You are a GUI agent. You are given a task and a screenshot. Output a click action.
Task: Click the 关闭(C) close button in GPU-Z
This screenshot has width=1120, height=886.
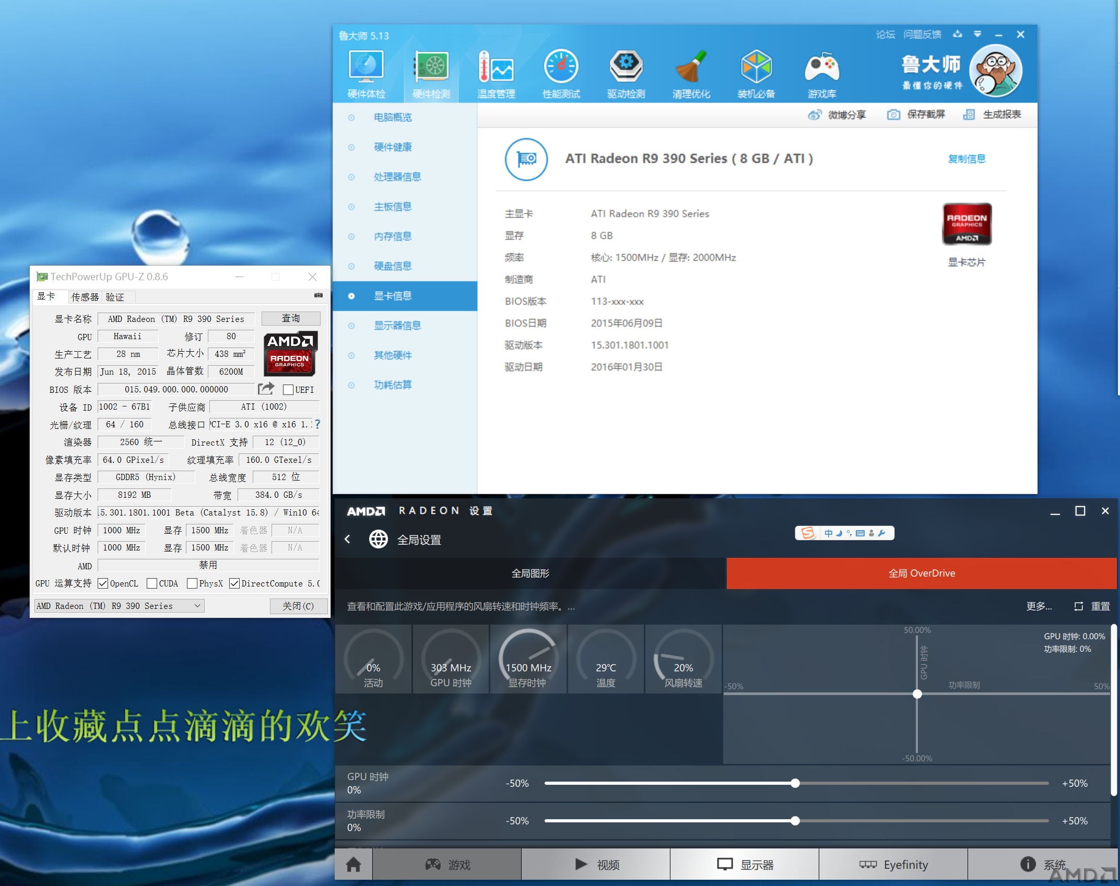[x=298, y=606]
